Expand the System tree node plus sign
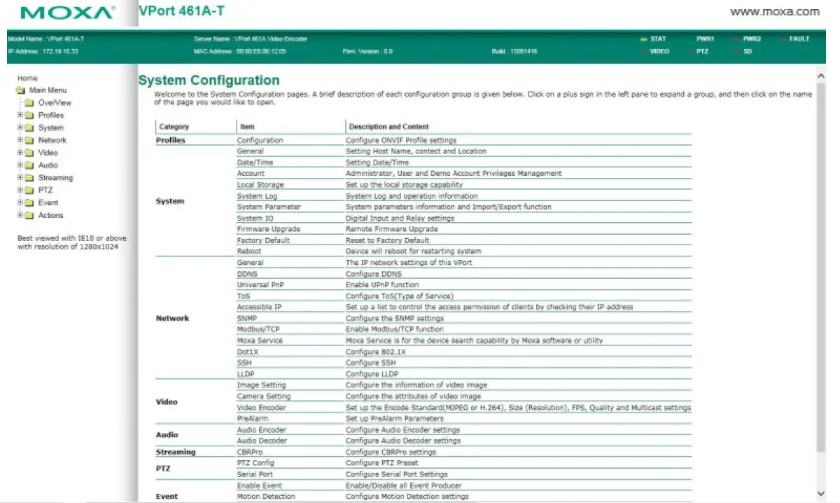The width and height of the screenshot is (840, 503). (20, 128)
